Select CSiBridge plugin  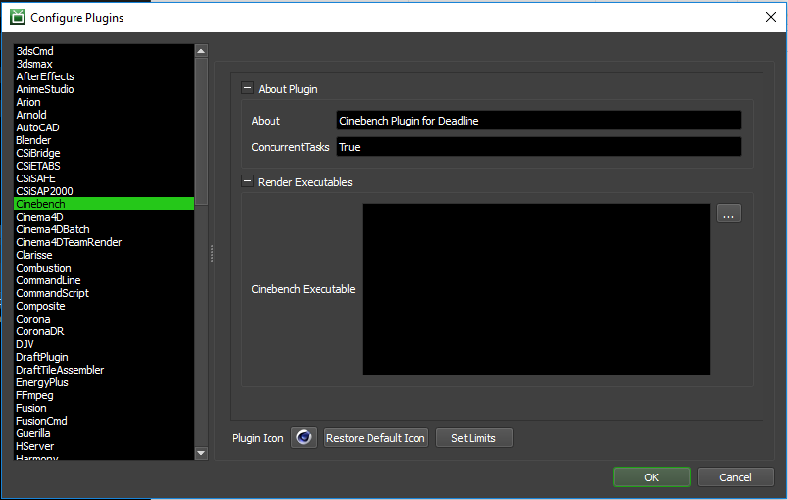pyautogui.click(x=104, y=153)
